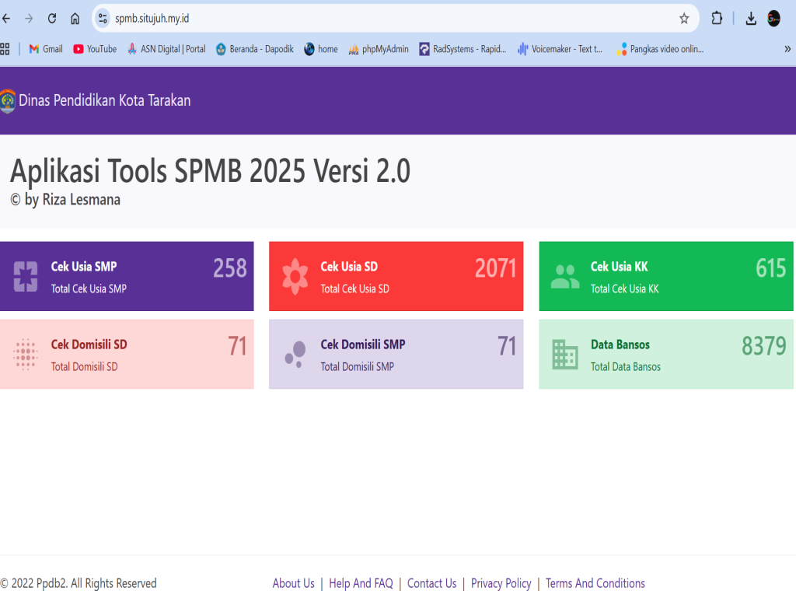
Task: Click the flower icon on Cek Usia SD
Action: pyautogui.click(x=295, y=276)
